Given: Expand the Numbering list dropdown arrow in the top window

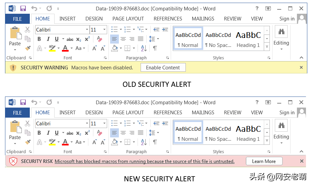Looking at the screenshot, I should pos(134,30).
